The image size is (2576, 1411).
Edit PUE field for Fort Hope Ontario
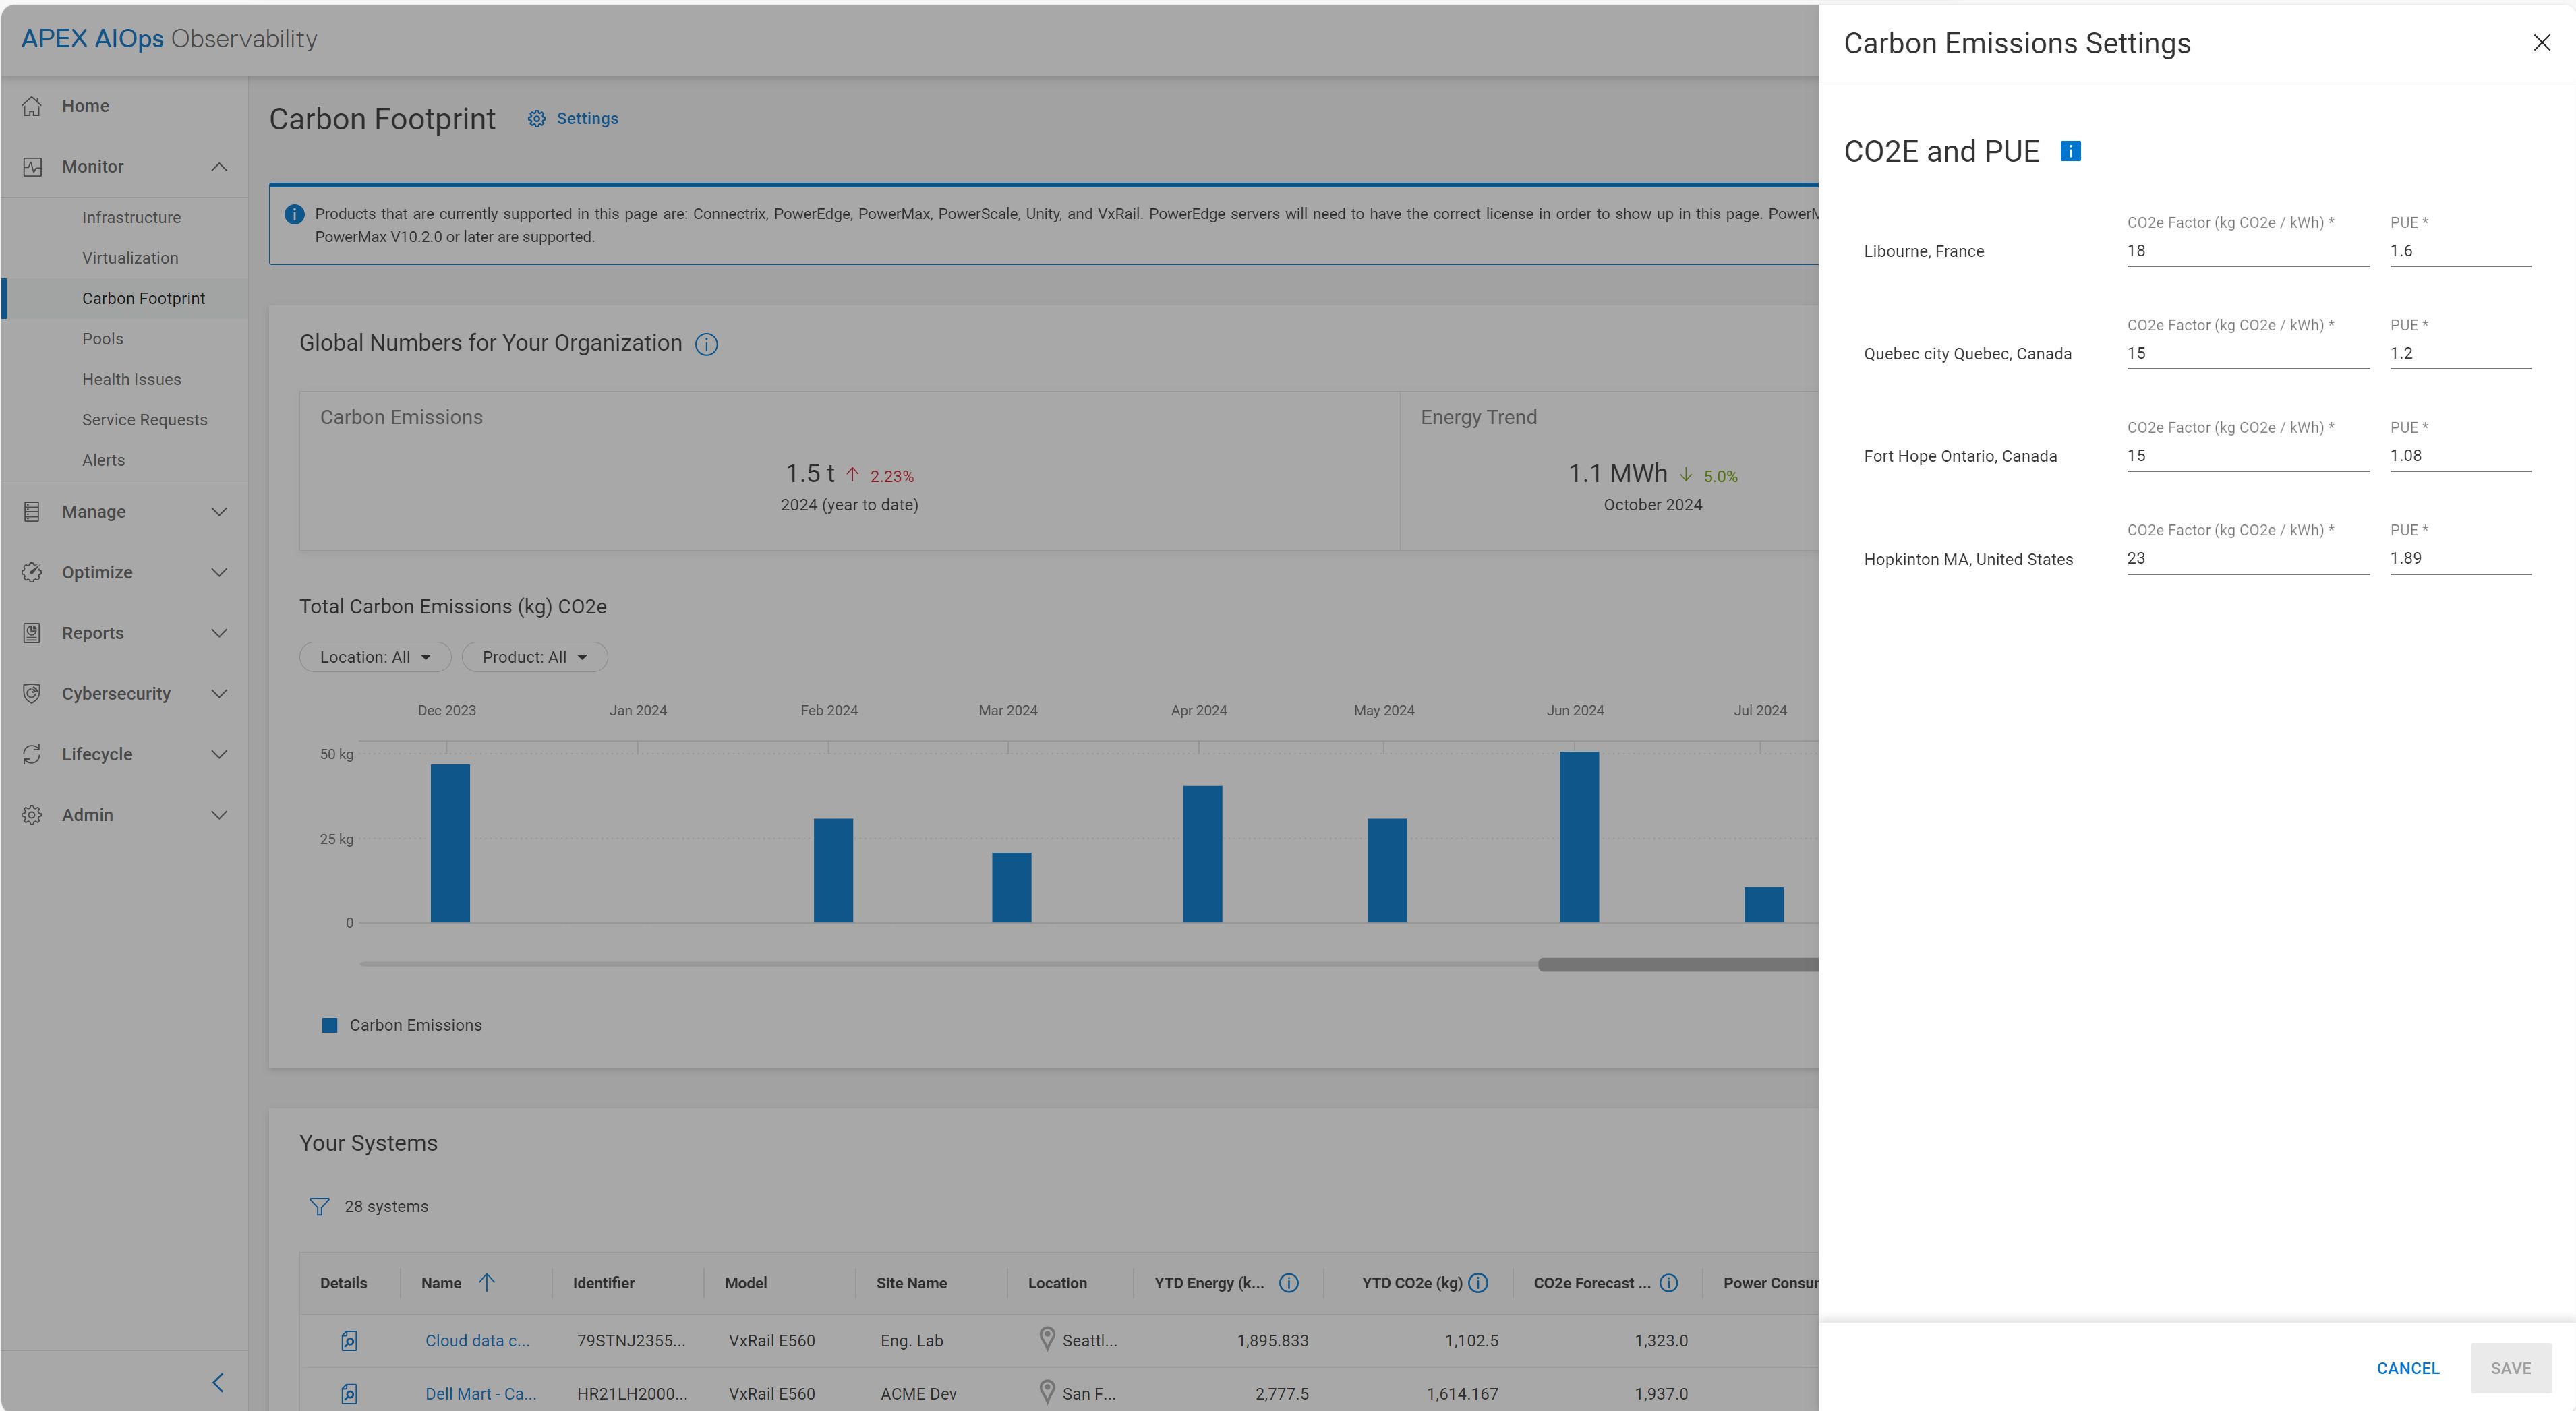click(x=2460, y=457)
